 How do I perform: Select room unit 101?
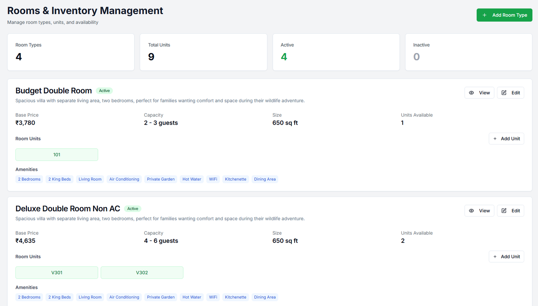(x=57, y=155)
